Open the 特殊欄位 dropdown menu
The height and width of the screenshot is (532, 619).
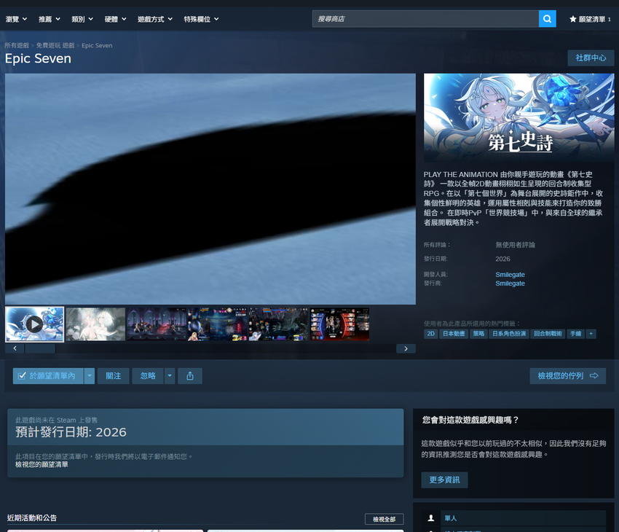click(201, 19)
